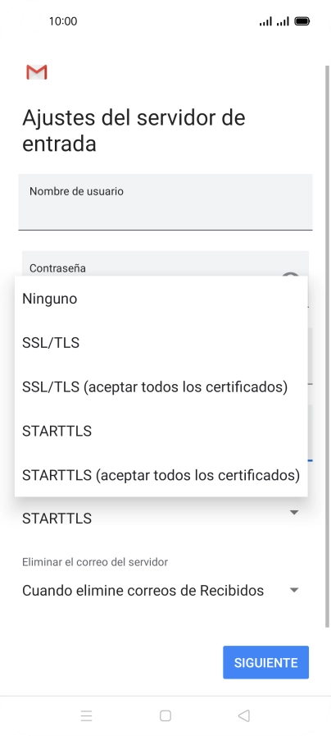This screenshot has height=736, width=331.
Task: Tap the battery icon in status bar
Action: pos(302,21)
